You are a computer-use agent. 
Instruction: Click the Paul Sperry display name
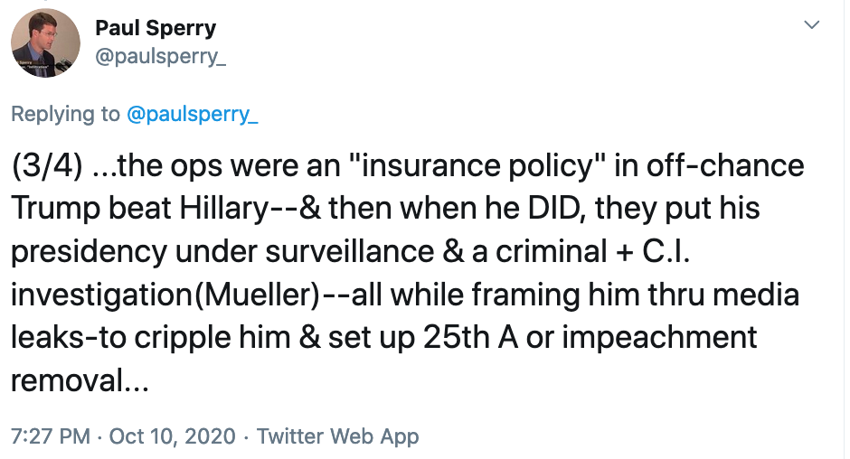[156, 28]
